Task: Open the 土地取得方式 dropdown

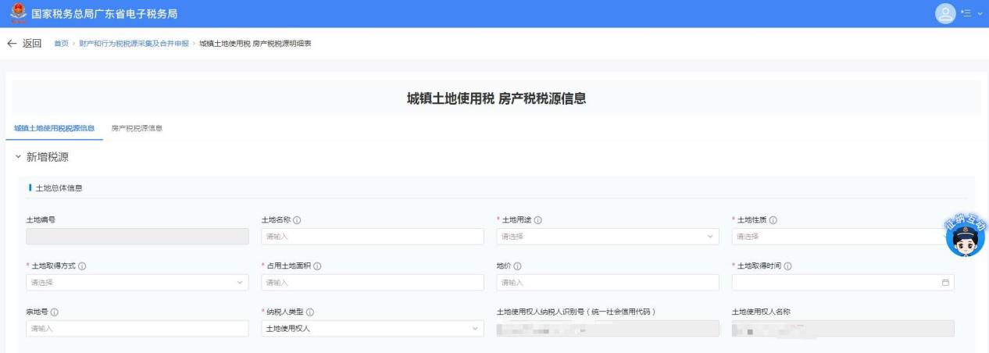Action: [x=137, y=283]
